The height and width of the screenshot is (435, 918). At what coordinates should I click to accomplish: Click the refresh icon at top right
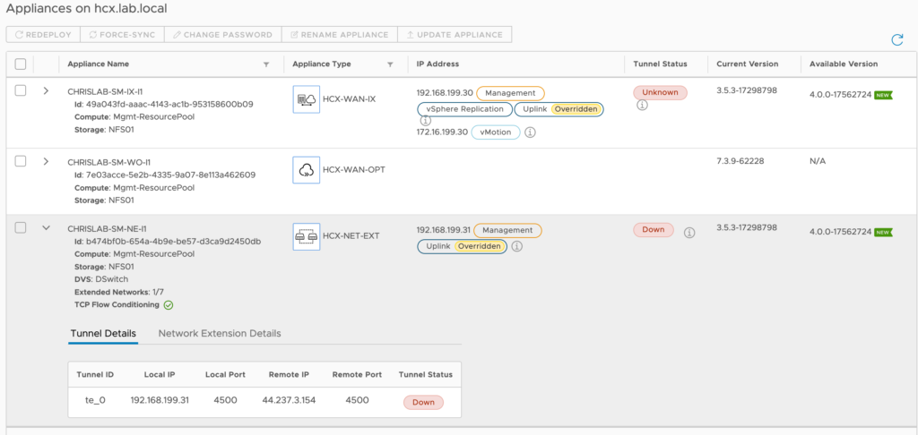tap(896, 39)
